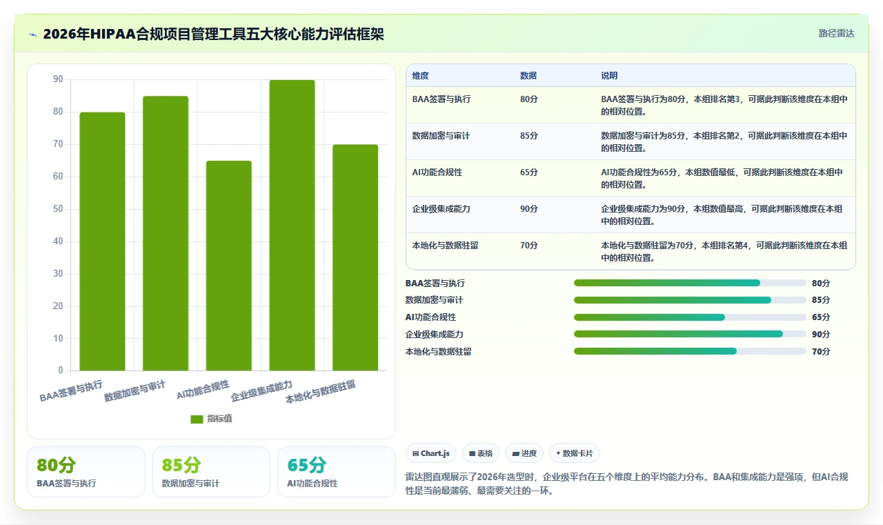Click the lightning icon beside the title

click(x=33, y=34)
